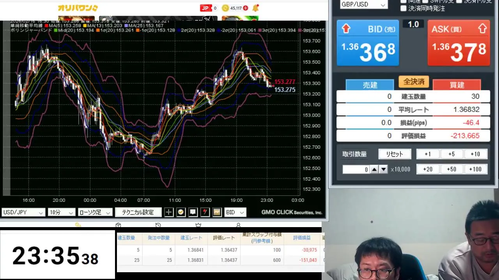The height and width of the screenshot is (280, 499).
Task: Add +100 to trade quantity
Action: pyautogui.click(x=475, y=169)
